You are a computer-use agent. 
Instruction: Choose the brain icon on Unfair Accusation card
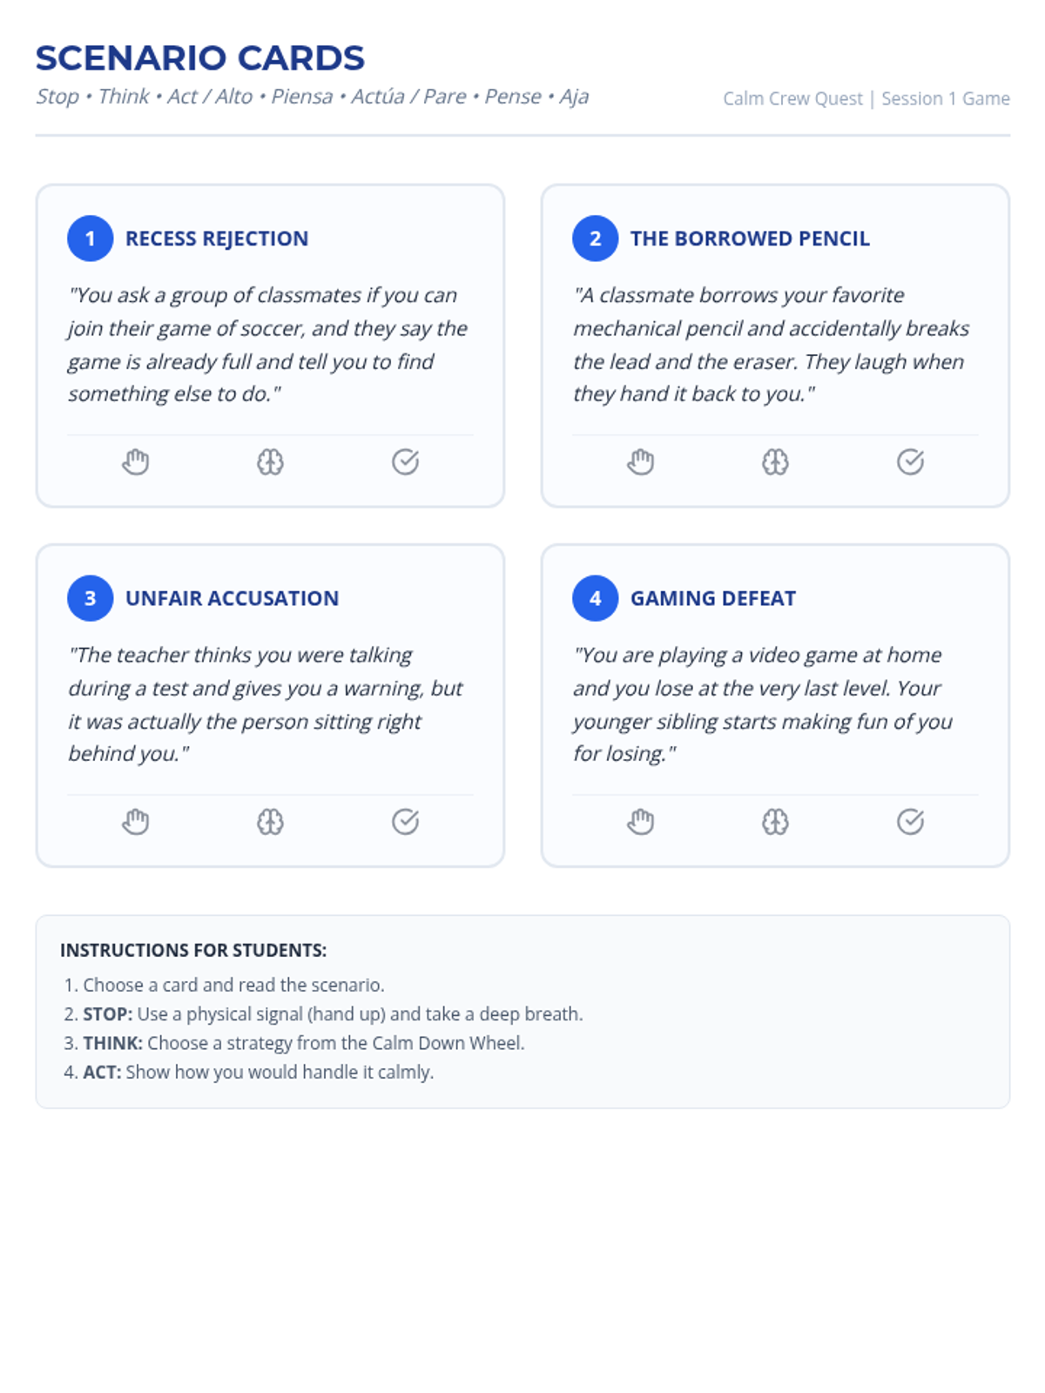[270, 821]
